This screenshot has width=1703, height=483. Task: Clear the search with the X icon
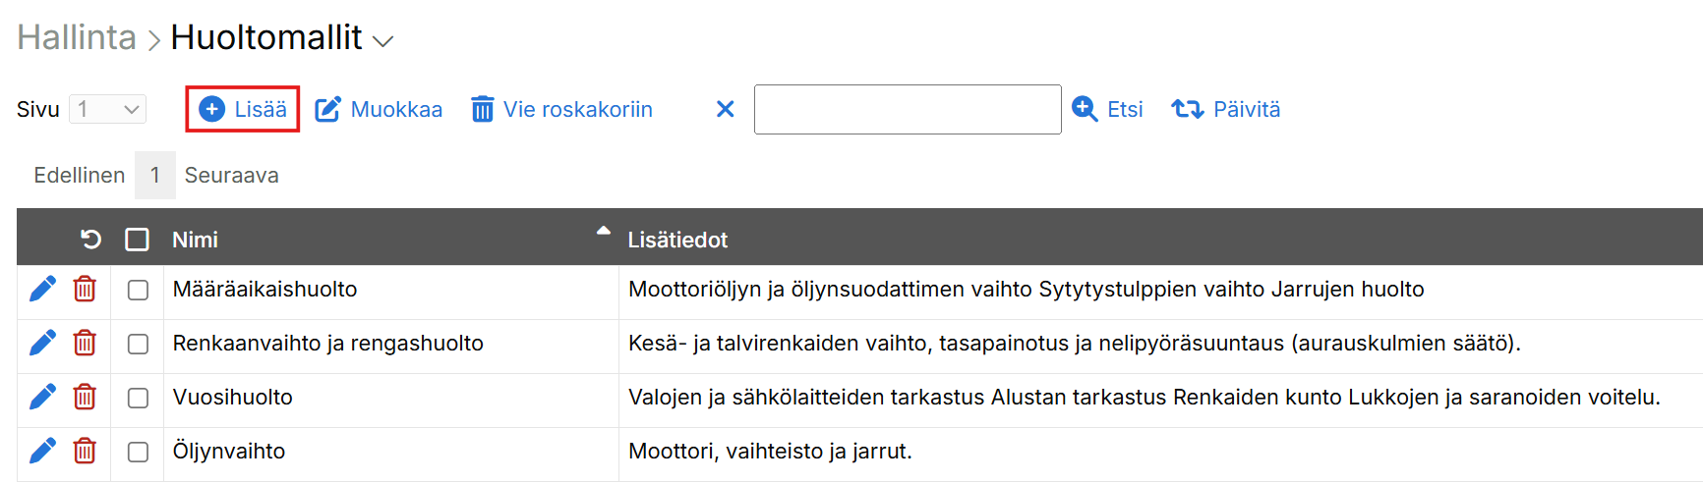click(x=726, y=109)
